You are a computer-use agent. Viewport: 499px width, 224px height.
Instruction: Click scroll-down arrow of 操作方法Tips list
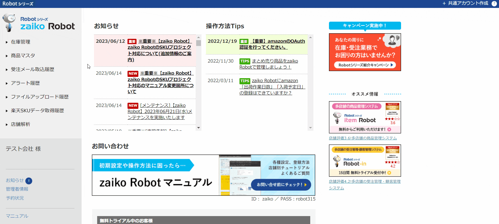pos(310,128)
